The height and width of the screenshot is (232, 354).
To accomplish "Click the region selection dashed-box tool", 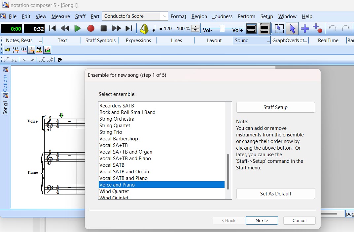I will point(279,29).
